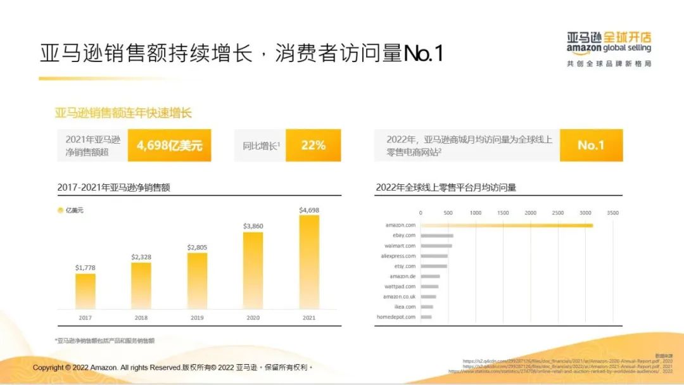Click the Copyright 2022 Amazon notice

[x=173, y=367]
